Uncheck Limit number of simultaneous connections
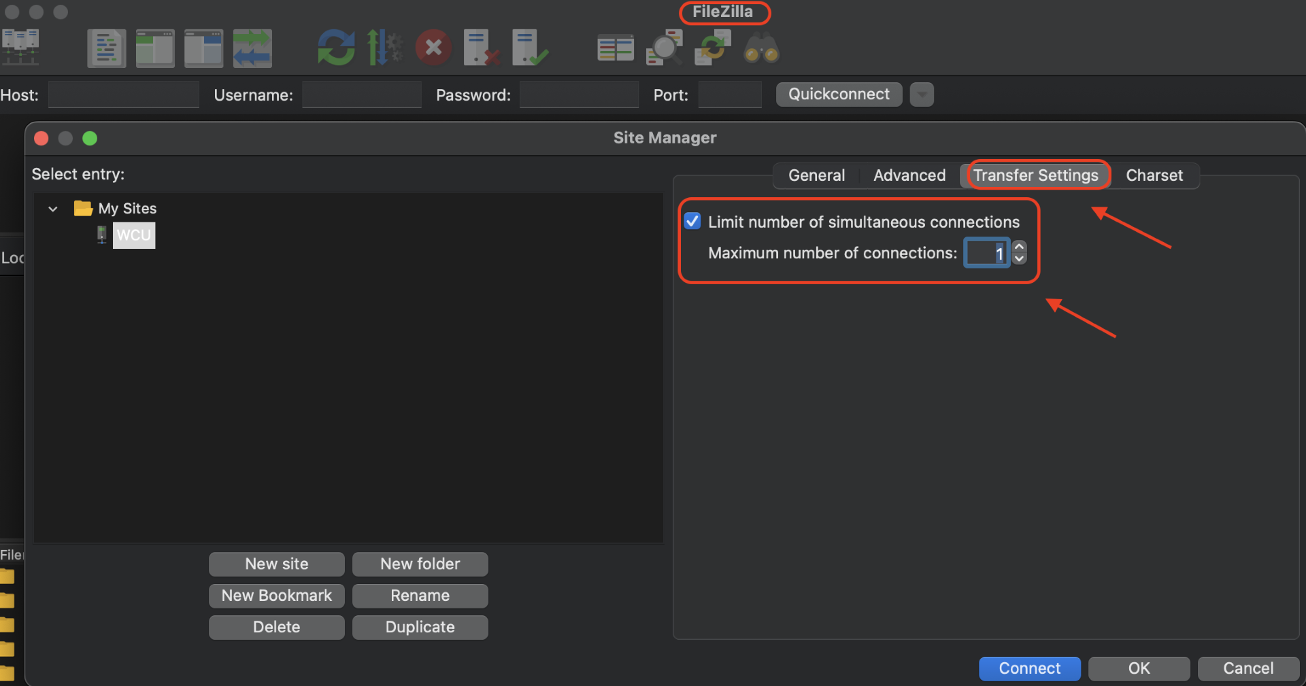The height and width of the screenshot is (686, 1306). pos(692,221)
